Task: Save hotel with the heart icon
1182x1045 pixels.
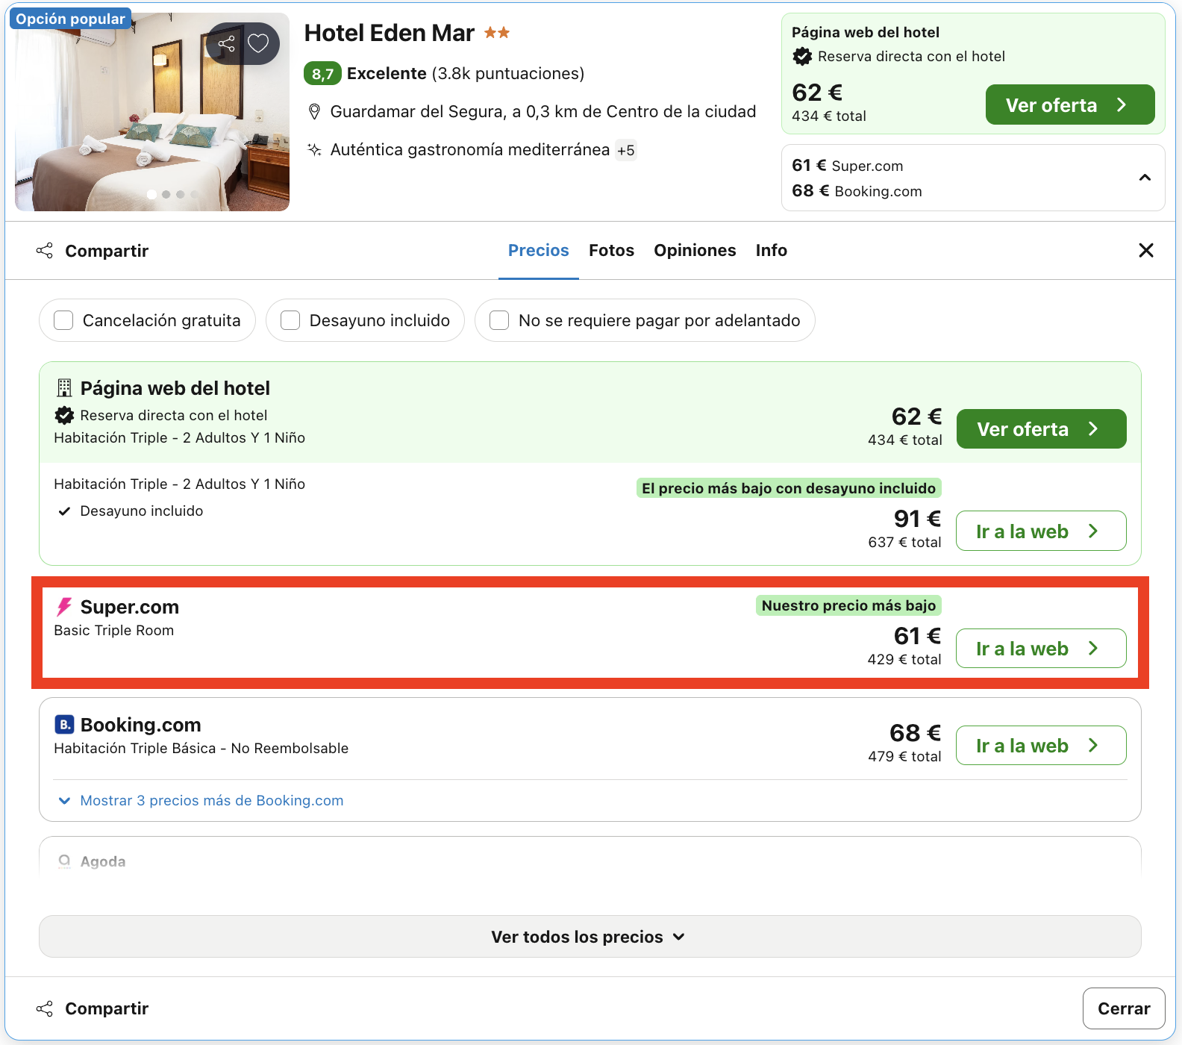Action: point(258,44)
